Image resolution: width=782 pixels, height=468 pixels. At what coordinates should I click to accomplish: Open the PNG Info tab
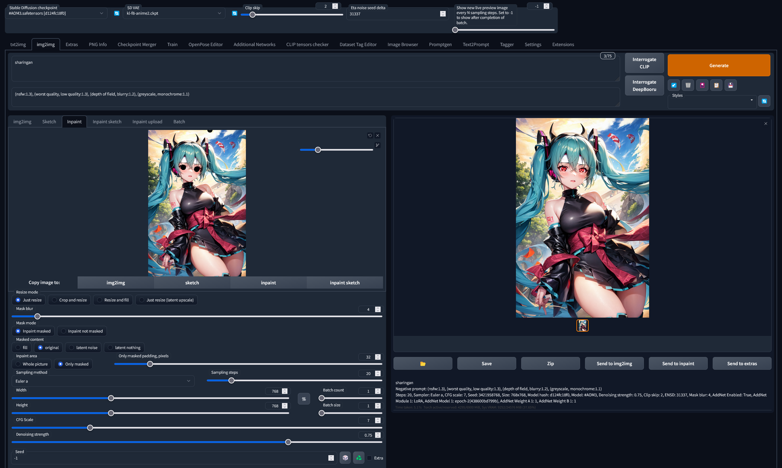pos(97,45)
